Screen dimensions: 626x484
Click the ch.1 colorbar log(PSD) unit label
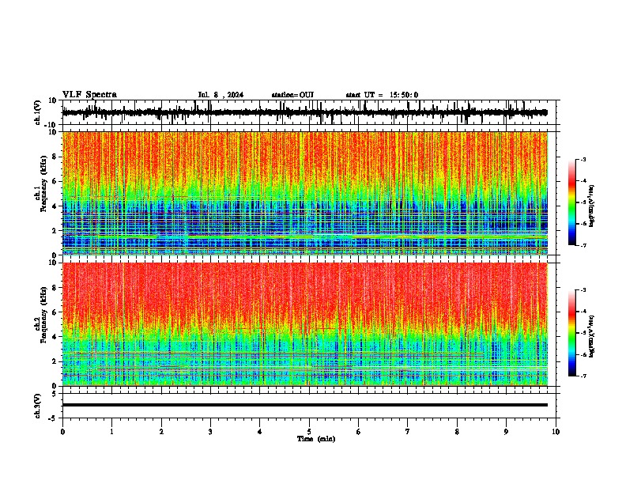(591, 206)
